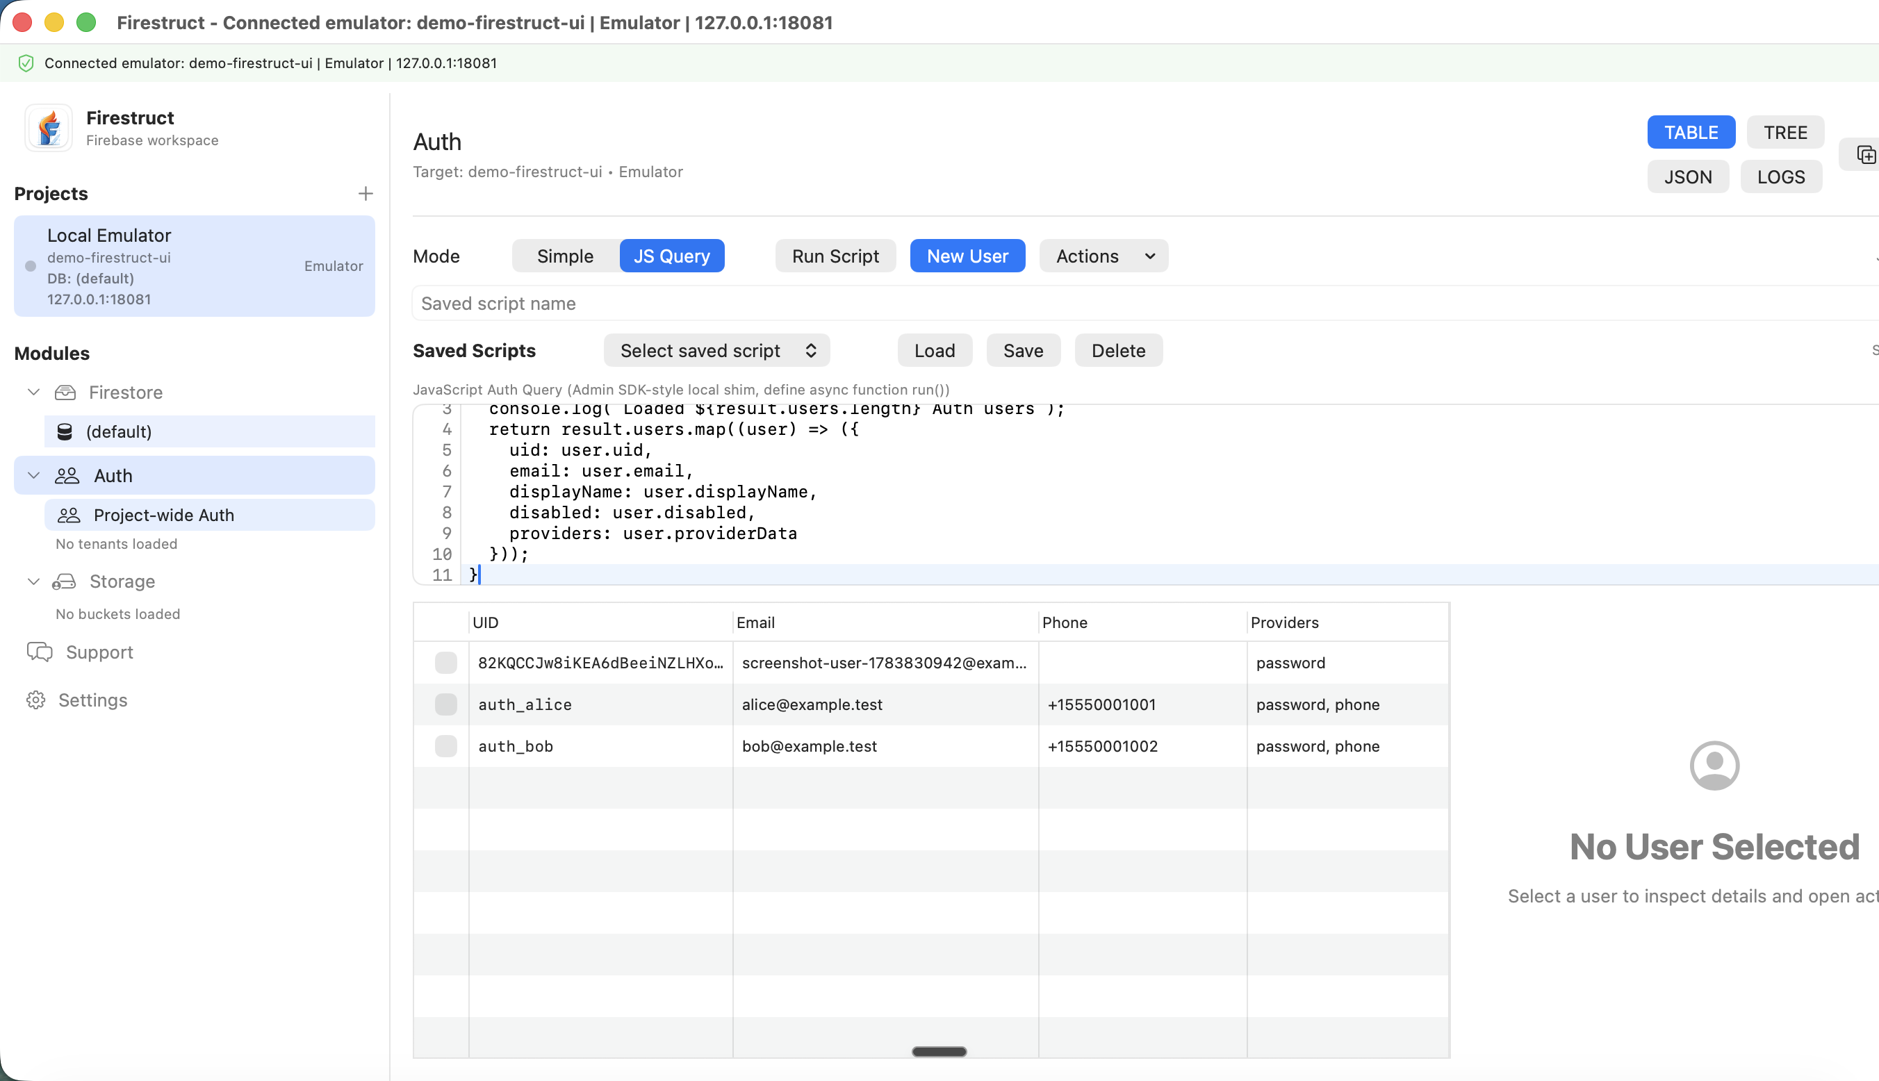Image resolution: width=1879 pixels, height=1081 pixels.
Task: Open the Settings section
Action: (x=93, y=700)
